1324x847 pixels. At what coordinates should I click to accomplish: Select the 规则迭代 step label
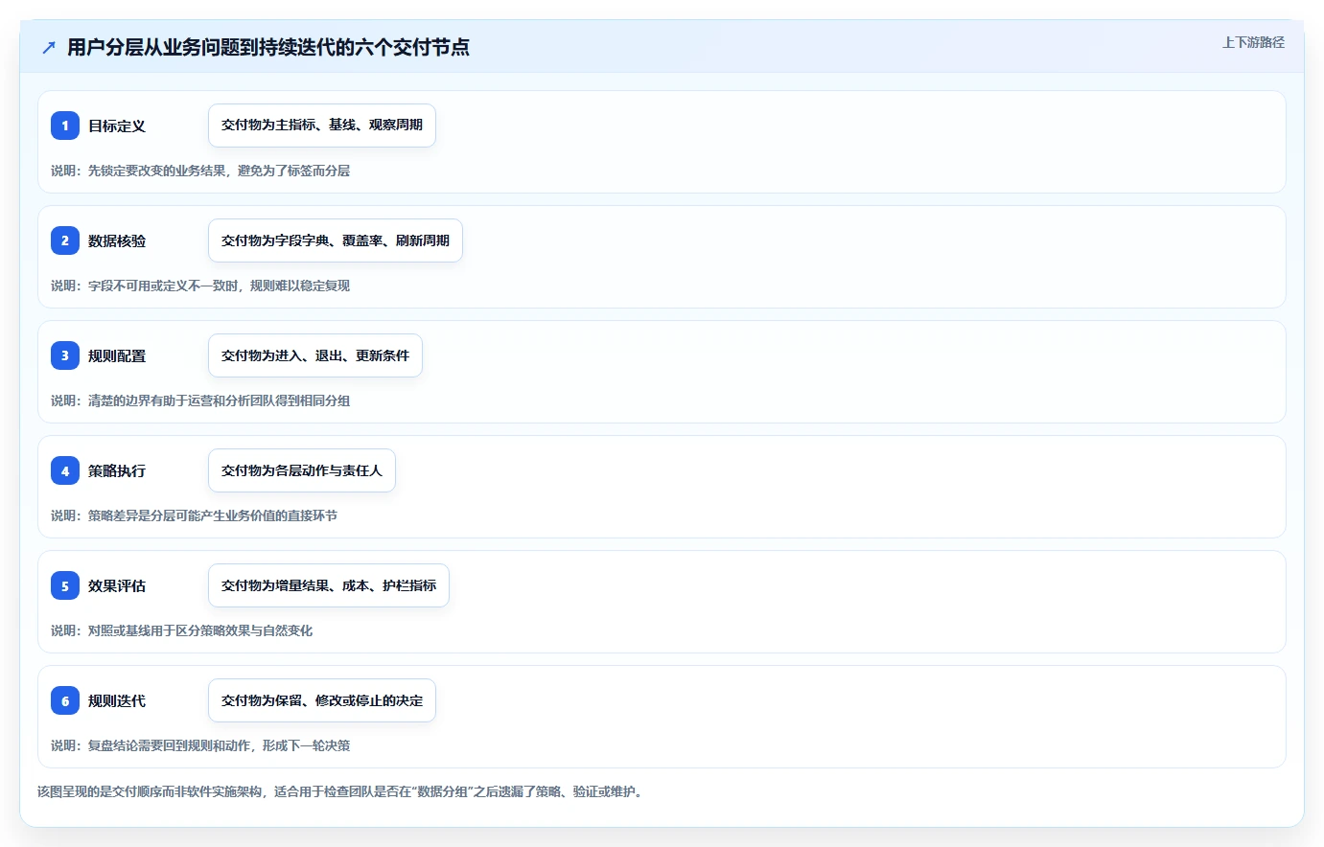coord(117,700)
